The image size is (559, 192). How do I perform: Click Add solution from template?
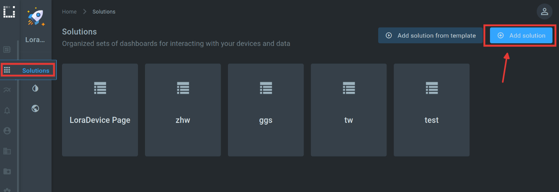point(430,35)
